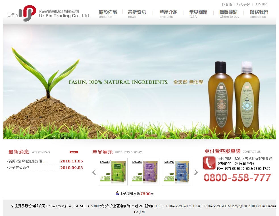Viewport: 279px width, 216px height.
Task: Open the 購買據點 where to buy menu
Action: [229, 14]
